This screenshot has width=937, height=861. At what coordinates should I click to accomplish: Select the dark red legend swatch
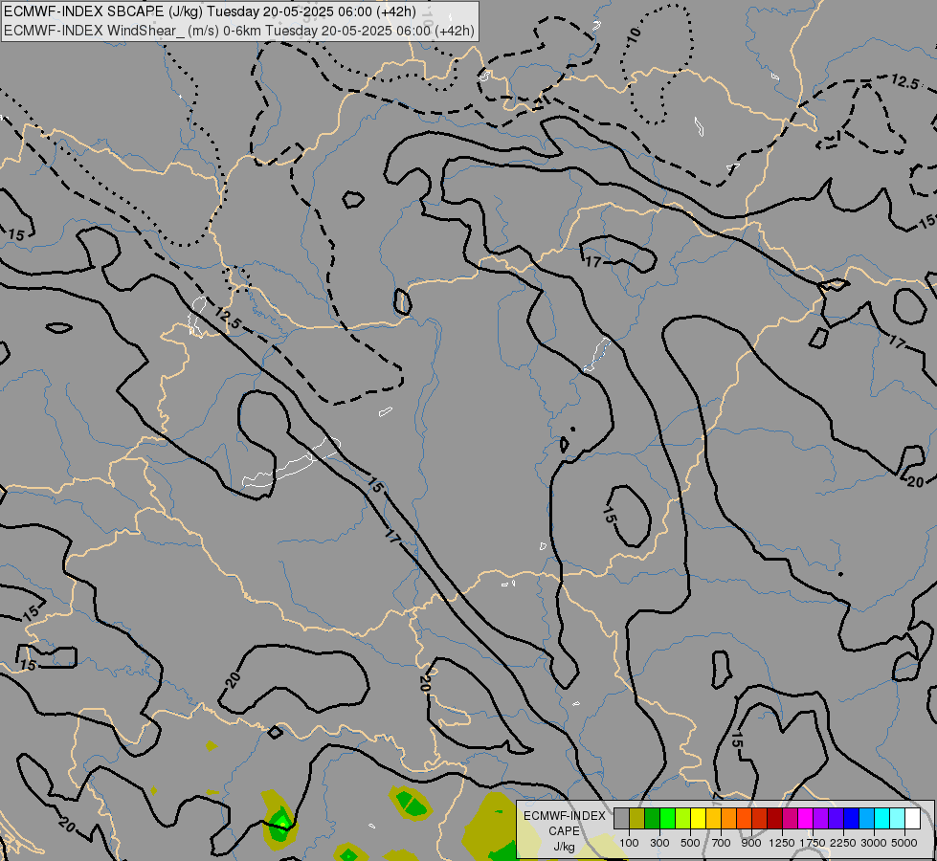click(x=774, y=818)
